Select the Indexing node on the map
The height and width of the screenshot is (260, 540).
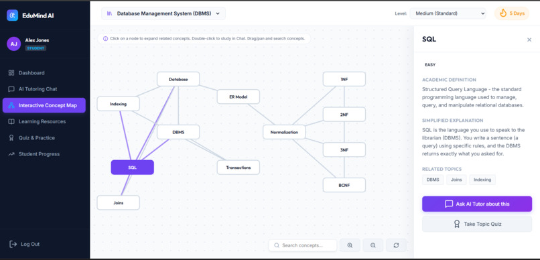118,104
